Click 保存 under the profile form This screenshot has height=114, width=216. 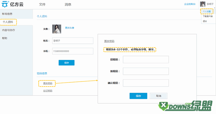67,63
